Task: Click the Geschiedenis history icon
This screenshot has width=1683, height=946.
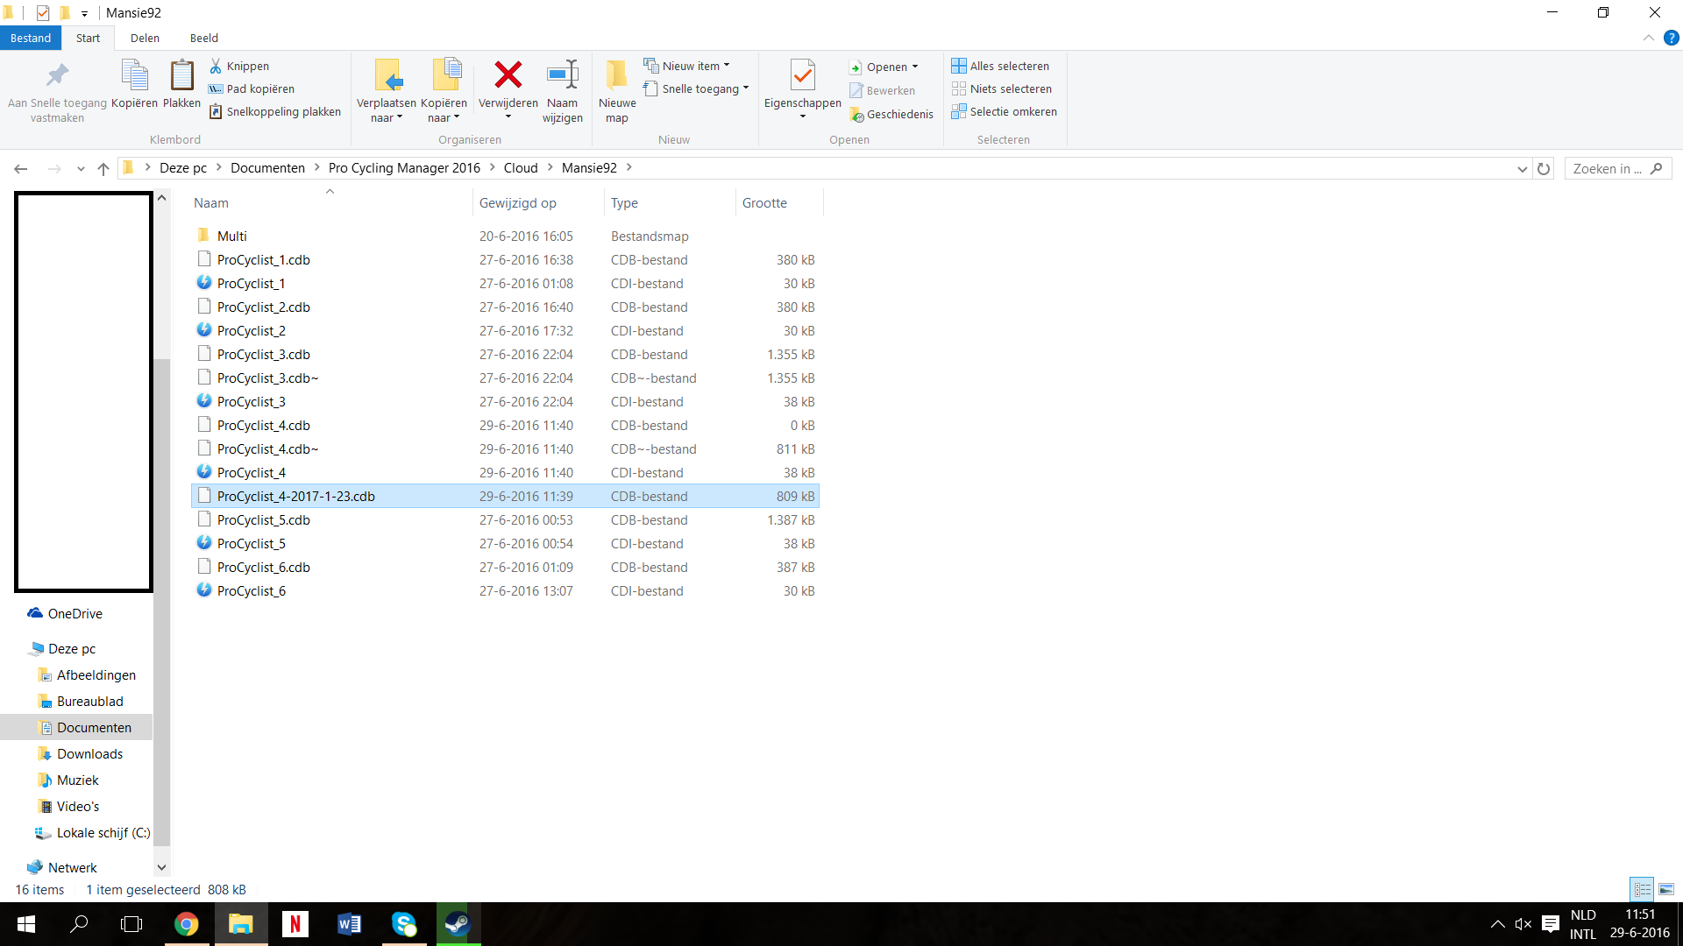Action: point(856,115)
